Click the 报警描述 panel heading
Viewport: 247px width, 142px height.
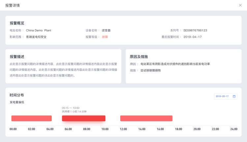[17, 57]
